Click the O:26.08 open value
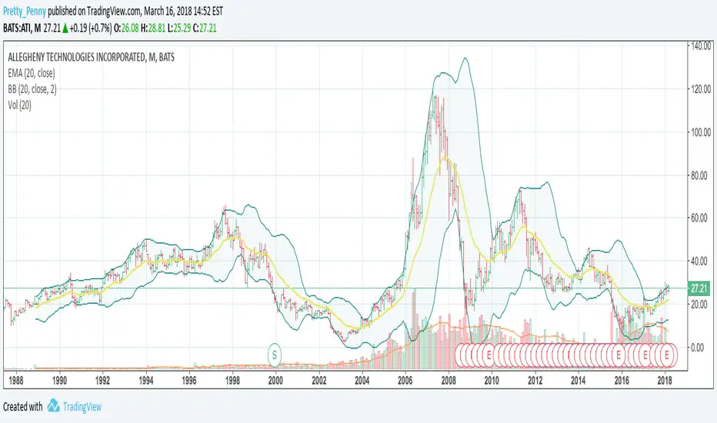 tap(126, 28)
